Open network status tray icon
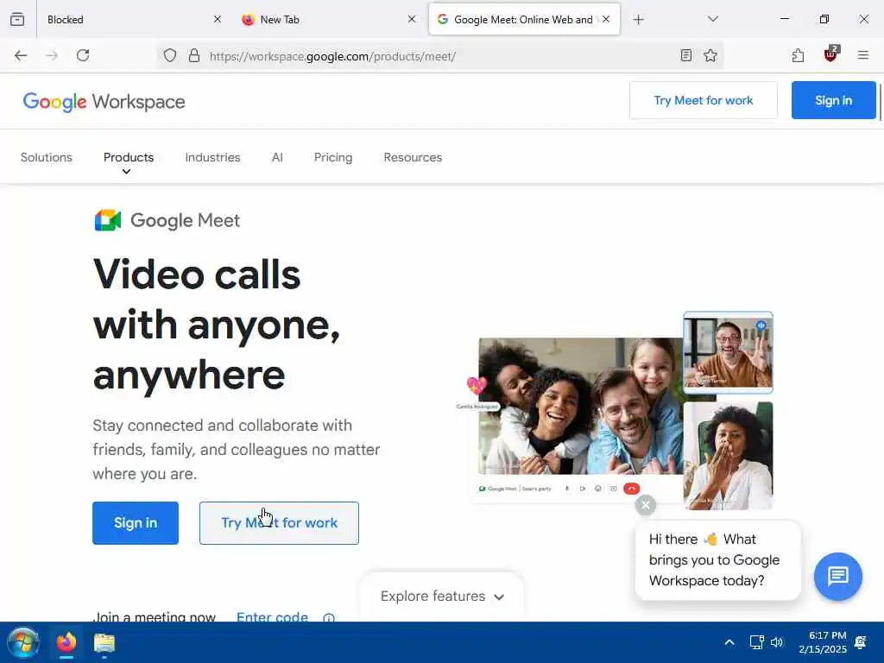Image resolution: width=884 pixels, height=663 pixels. pos(756,642)
